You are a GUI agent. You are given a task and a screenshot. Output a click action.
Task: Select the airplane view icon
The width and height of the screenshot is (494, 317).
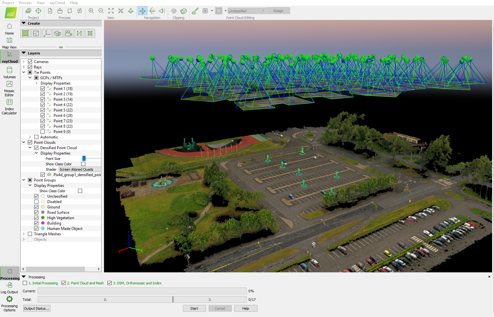(131, 11)
